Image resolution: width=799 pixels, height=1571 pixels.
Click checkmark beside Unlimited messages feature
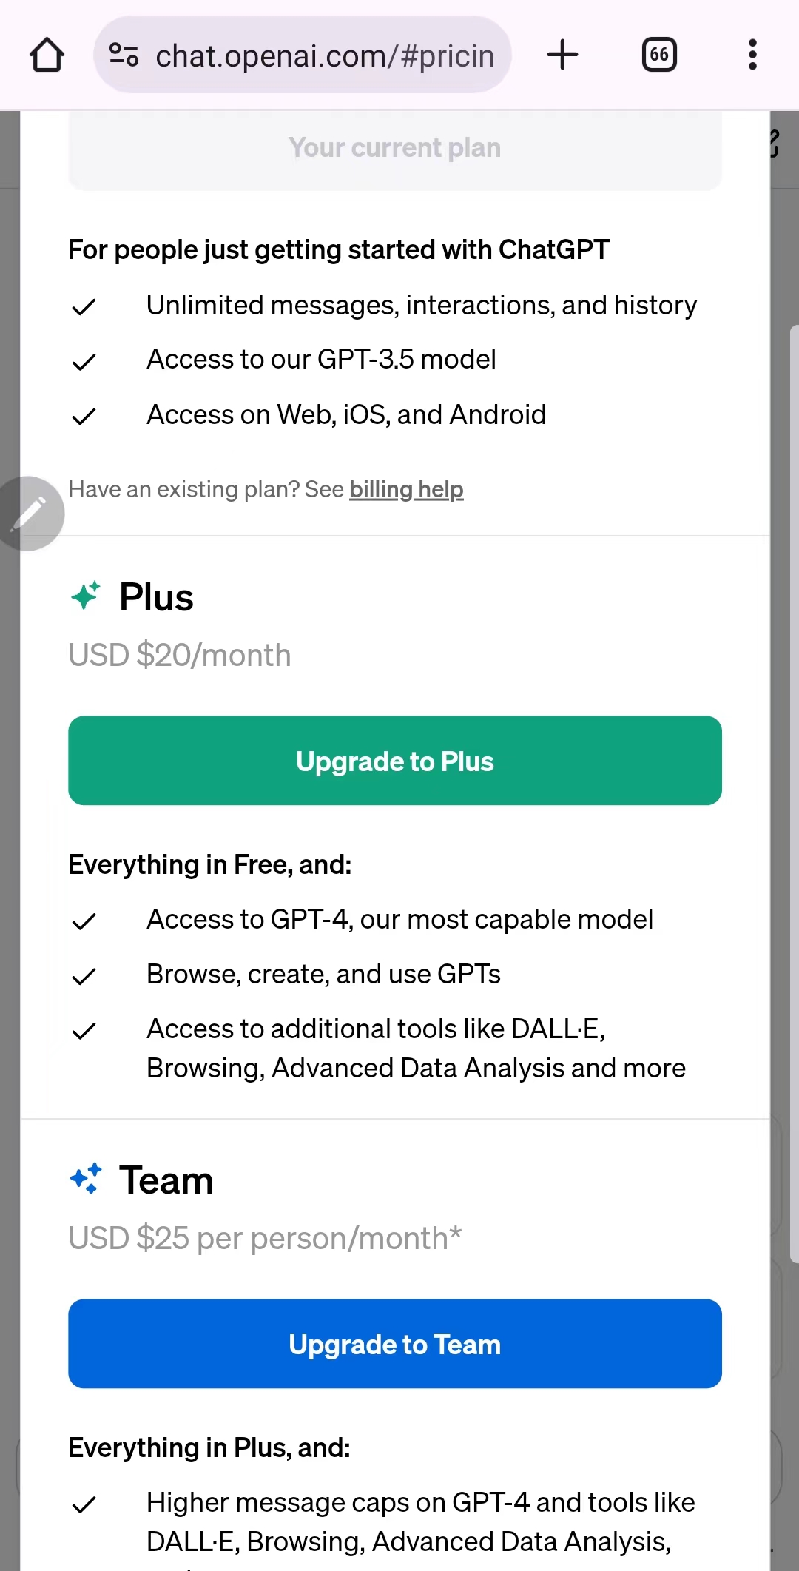pos(84,306)
